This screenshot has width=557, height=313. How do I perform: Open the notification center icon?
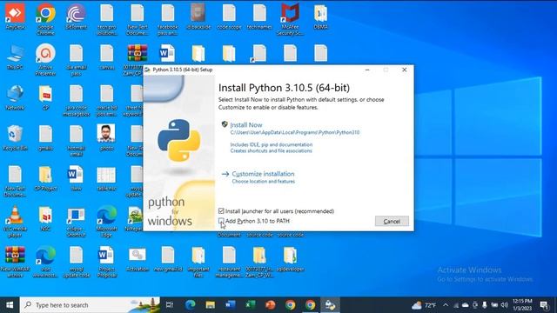[544, 305]
